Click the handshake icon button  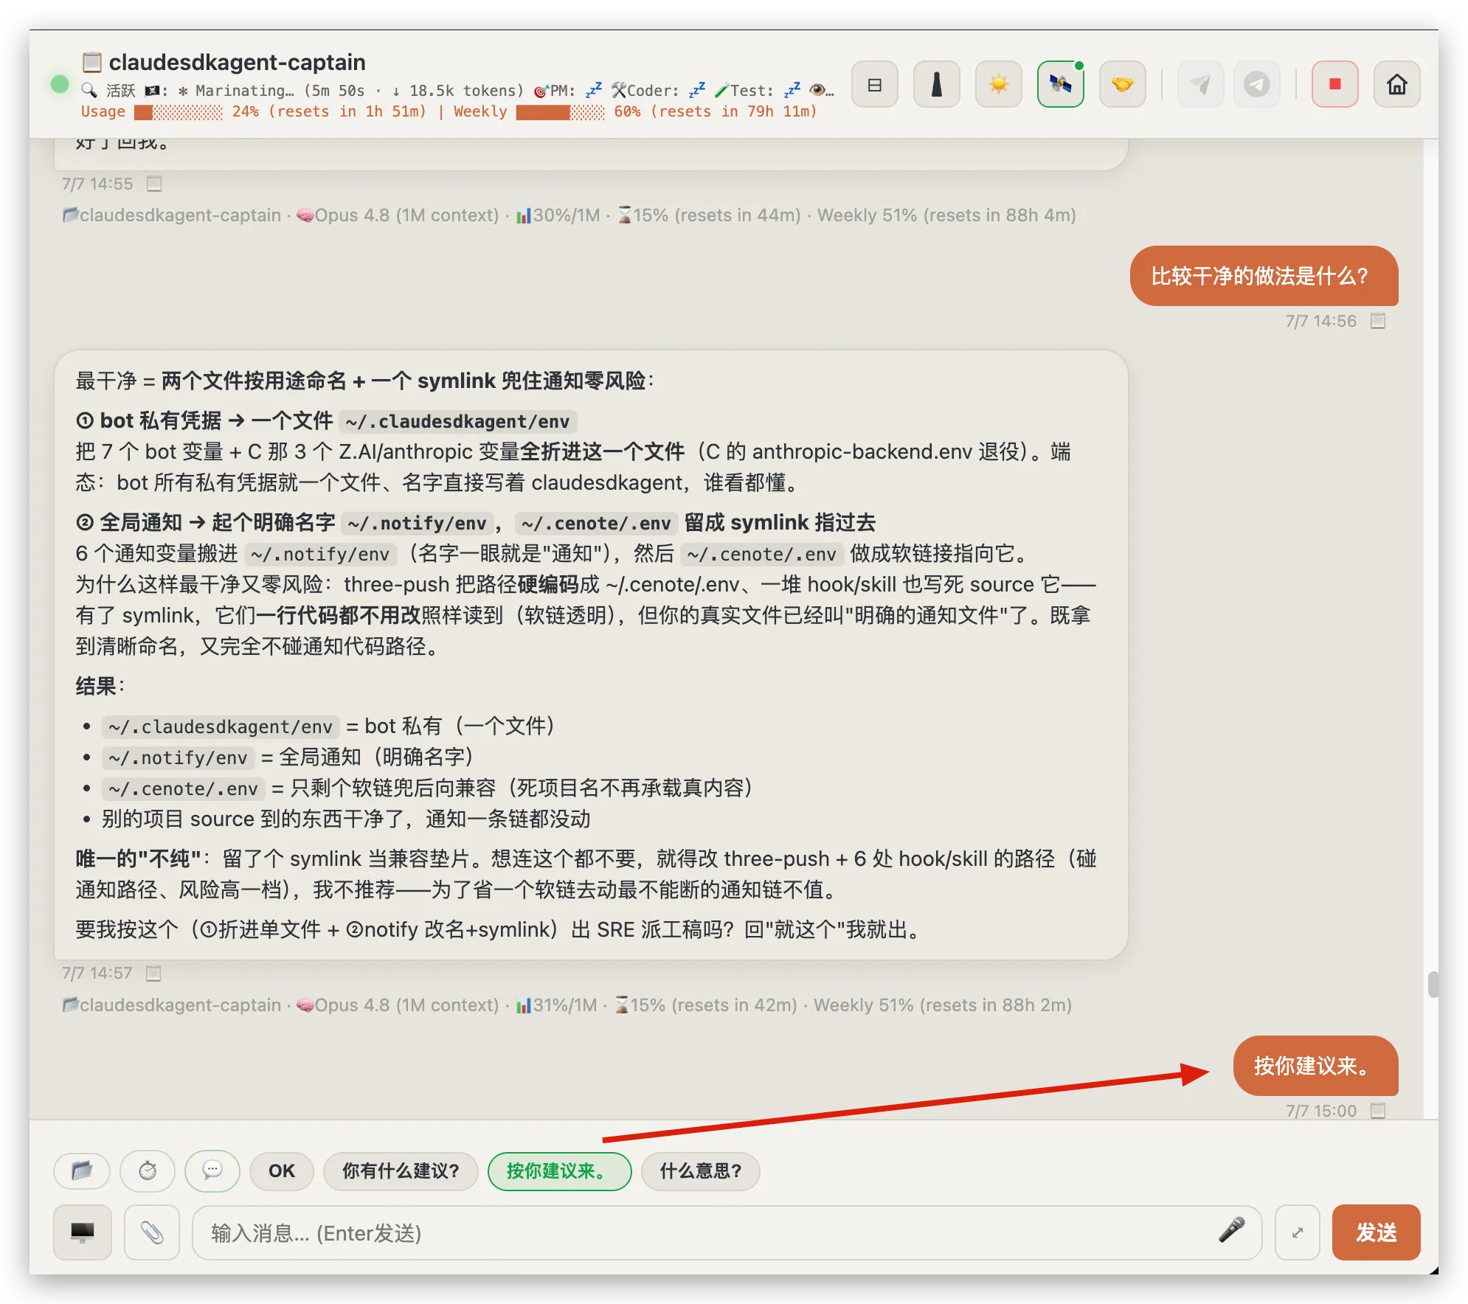1122,85
